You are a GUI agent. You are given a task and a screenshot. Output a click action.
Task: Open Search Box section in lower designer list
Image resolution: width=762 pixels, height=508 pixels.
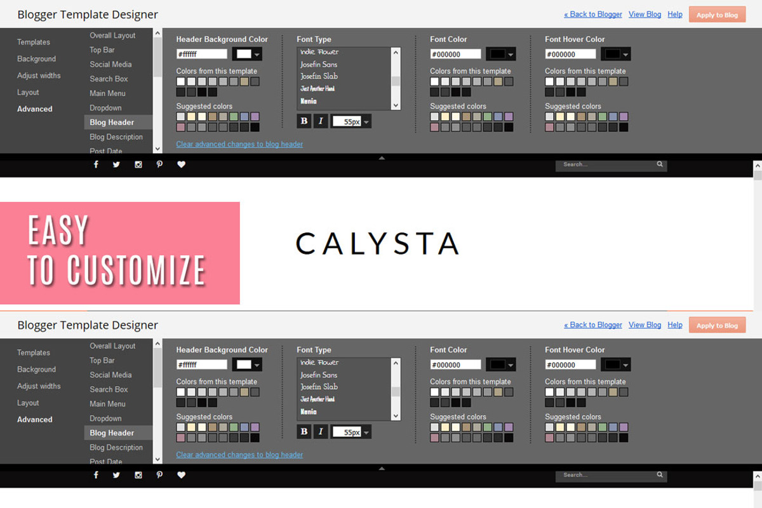pyautogui.click(x=109, y=389)
